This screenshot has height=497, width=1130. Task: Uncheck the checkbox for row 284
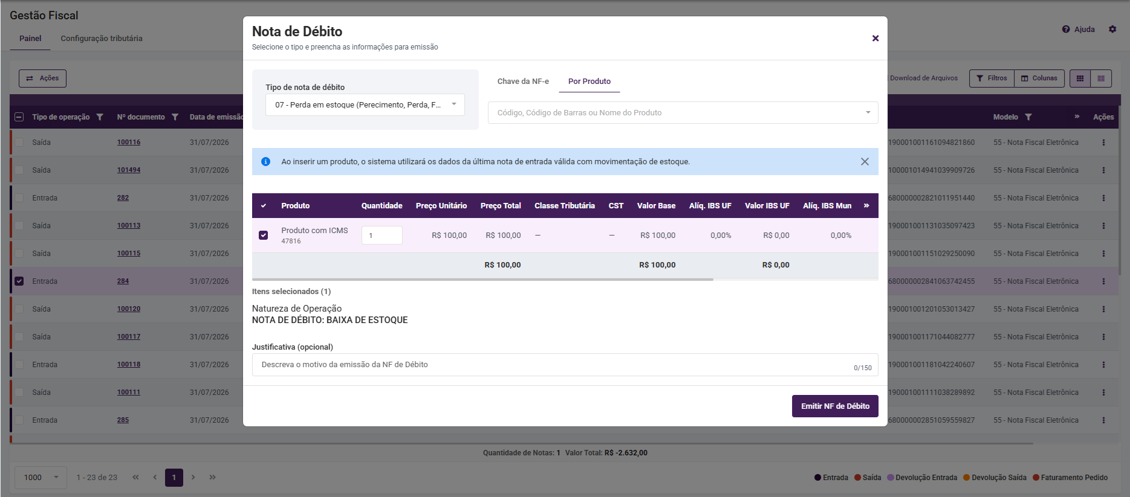coord(19,281)
